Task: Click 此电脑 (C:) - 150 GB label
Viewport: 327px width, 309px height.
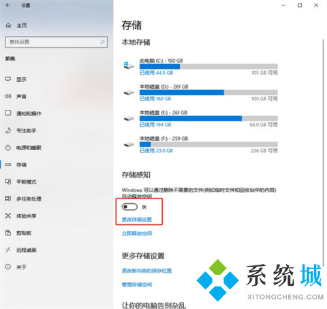Action: (161, 61)
